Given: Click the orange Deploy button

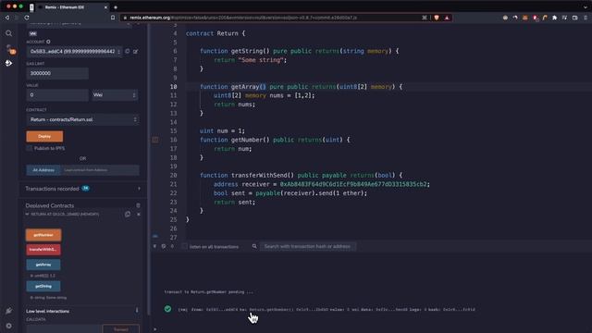Looking at the screenshot, I should pyautogui.click(x=44, y=136).
